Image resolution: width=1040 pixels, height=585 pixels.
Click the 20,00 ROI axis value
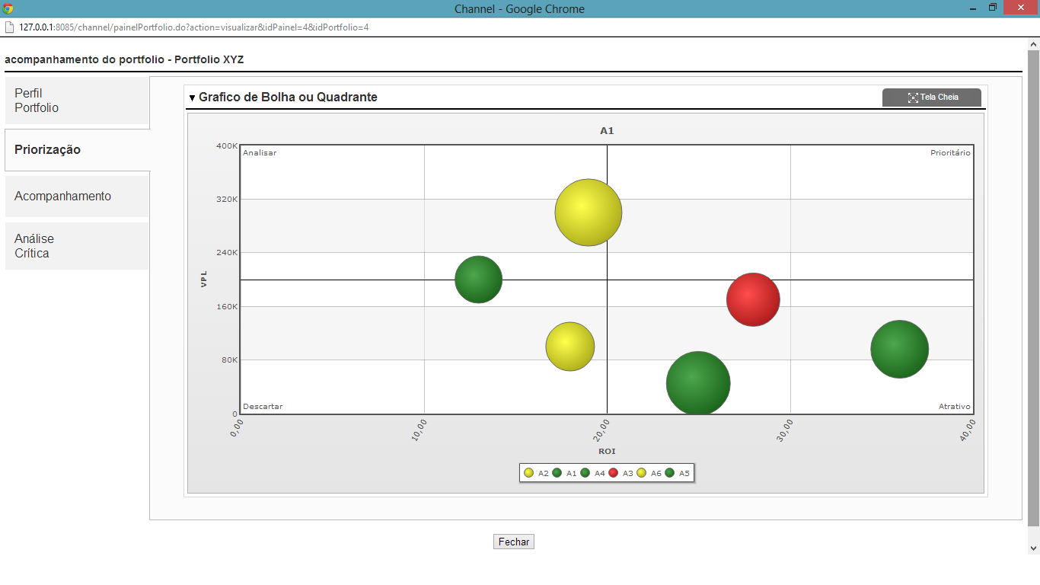pyautogui.click(x=601, y=429)
